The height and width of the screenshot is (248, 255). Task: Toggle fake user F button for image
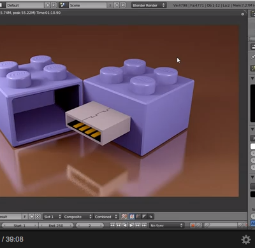click(x=25, y=217)
